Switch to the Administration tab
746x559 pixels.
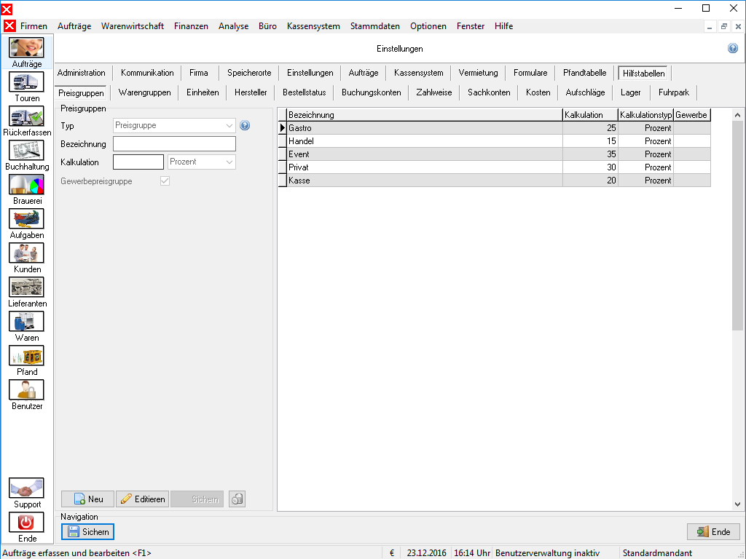82,73
